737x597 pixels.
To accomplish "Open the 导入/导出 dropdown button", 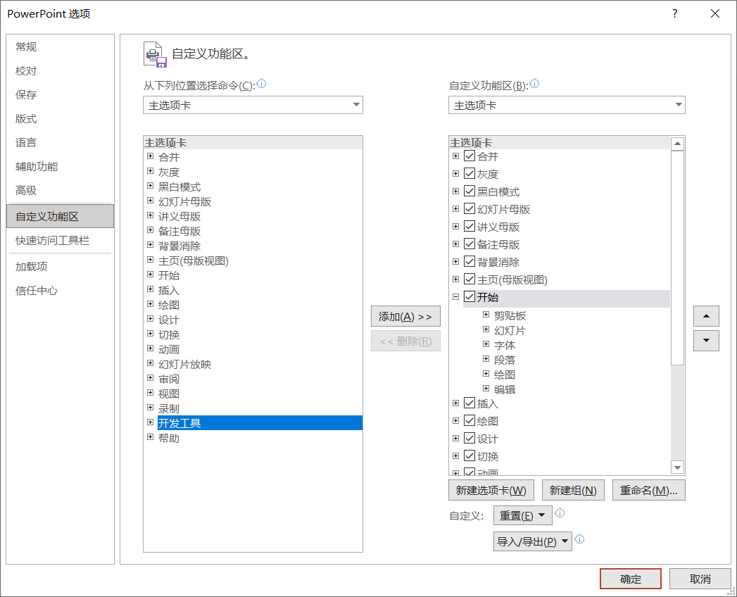I will [x=533, y=541].
